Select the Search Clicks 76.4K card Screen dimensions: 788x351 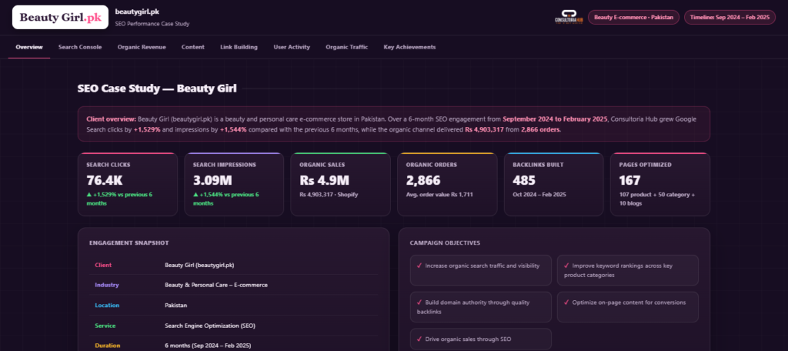pyautogui.click(x=128, y=185)
